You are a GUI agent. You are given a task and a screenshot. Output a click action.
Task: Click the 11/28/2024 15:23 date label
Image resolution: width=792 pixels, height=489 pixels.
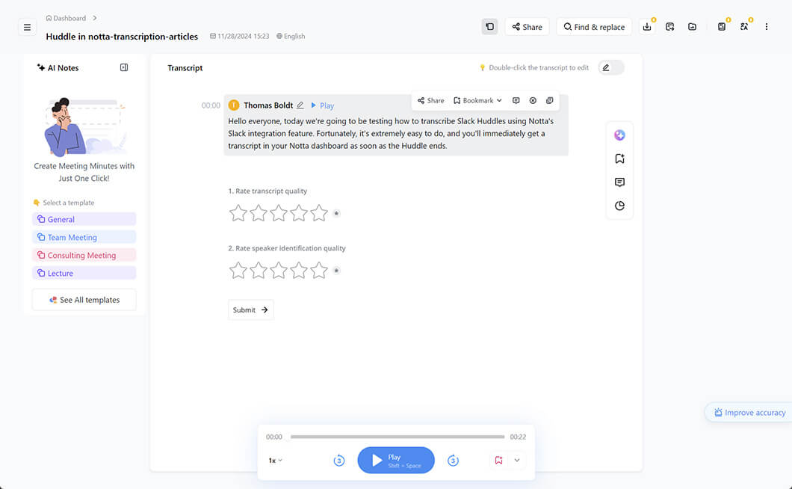(239, 37)
